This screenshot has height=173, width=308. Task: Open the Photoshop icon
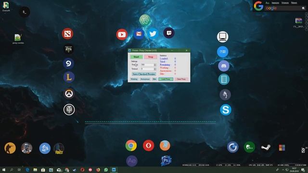point(166,161)
